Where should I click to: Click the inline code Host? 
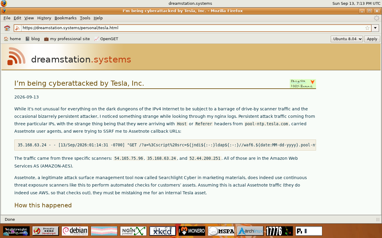pyautogui.click(x=182, y=124)
